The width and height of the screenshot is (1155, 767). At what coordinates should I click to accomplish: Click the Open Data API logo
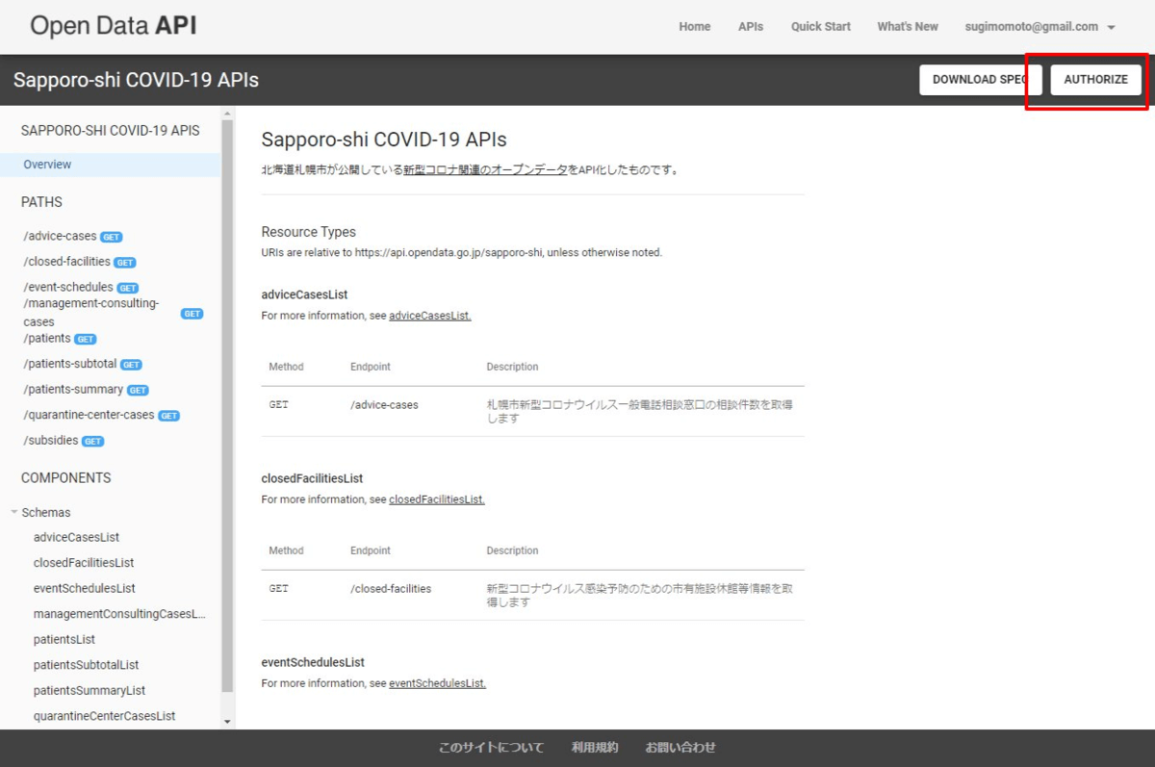[x=114, y=26]
